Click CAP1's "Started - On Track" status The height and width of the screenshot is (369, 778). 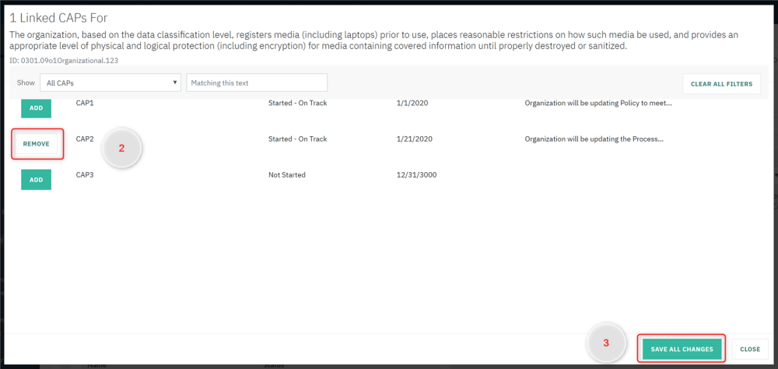[x=297, y=103]
